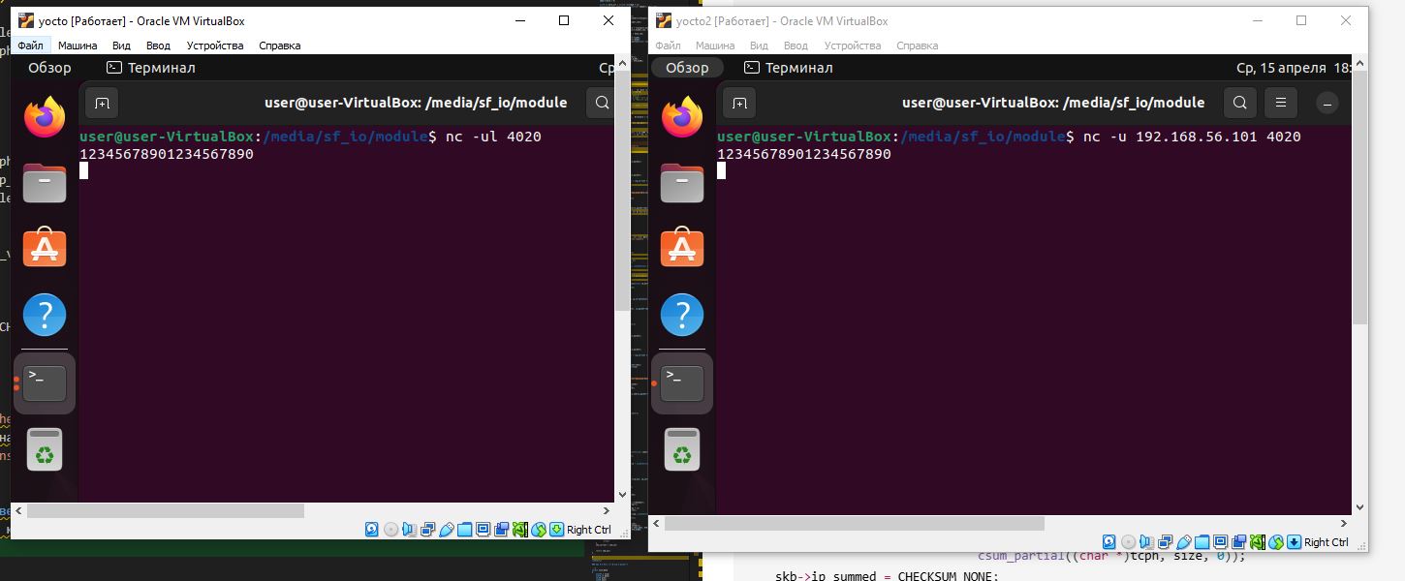Viewport: 1405px width, 581px height.
Task: Select Terminal icon in the yocto dock
Action: point(45,383)
